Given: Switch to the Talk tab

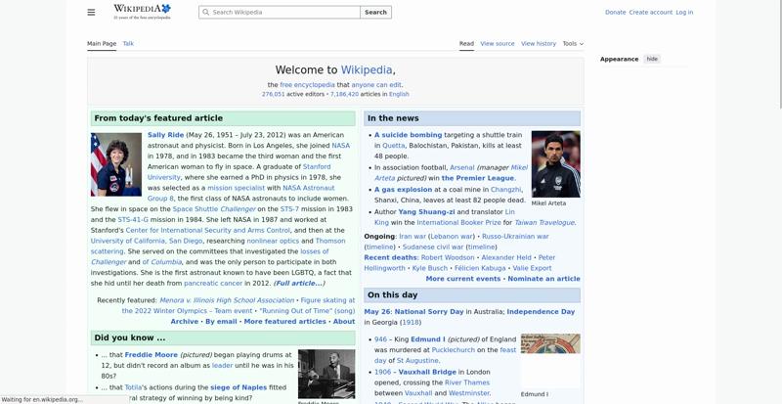Looking at the screenshot, I should (x=128, y=43).
